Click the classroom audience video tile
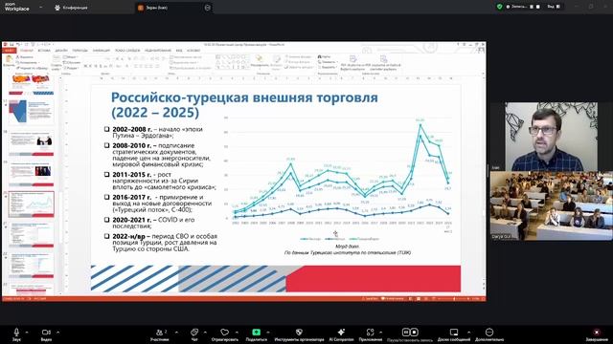The width and height of the screenshot is (613, 344). (x=552, y=205)
